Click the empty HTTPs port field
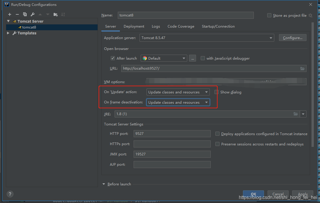 coord(172,144)
